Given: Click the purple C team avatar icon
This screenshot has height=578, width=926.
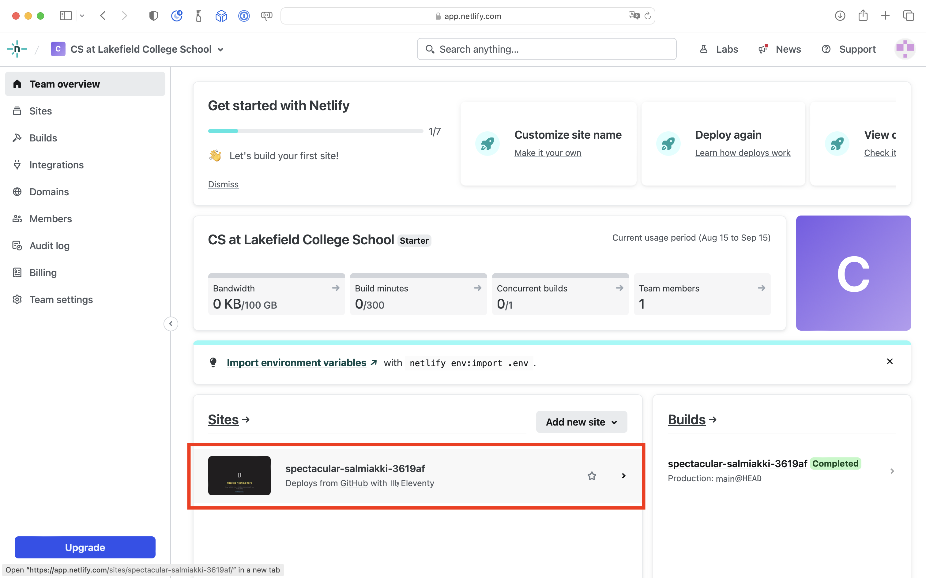Looking at the screenshot, I should tap(58, 49).
